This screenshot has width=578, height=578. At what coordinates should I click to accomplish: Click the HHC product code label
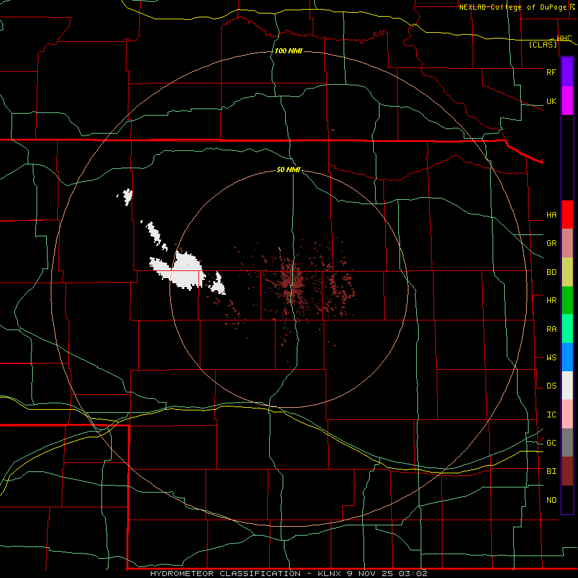(x=564, y=39)
